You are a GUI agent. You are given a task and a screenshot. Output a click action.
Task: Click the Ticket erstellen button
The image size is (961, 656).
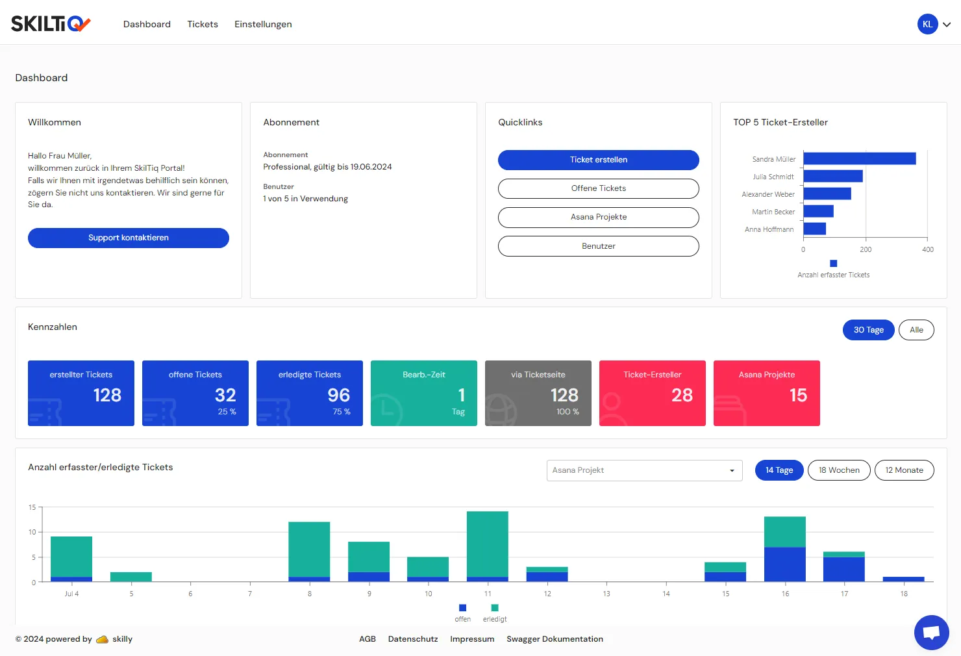(599, 160)
